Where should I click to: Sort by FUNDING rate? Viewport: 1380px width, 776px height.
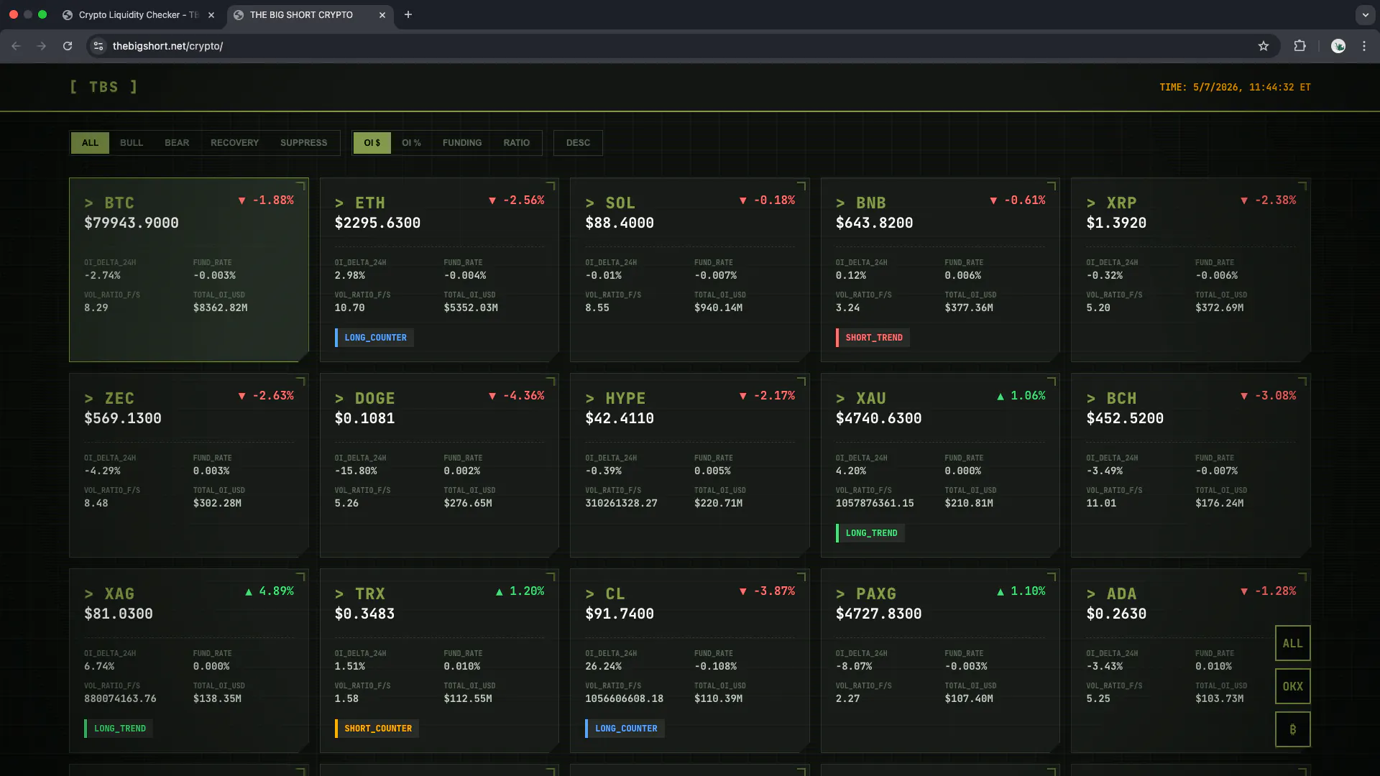pos(462,143)
